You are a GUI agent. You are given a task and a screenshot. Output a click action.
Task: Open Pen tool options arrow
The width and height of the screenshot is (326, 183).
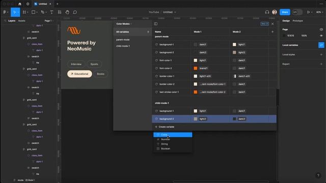46,12
